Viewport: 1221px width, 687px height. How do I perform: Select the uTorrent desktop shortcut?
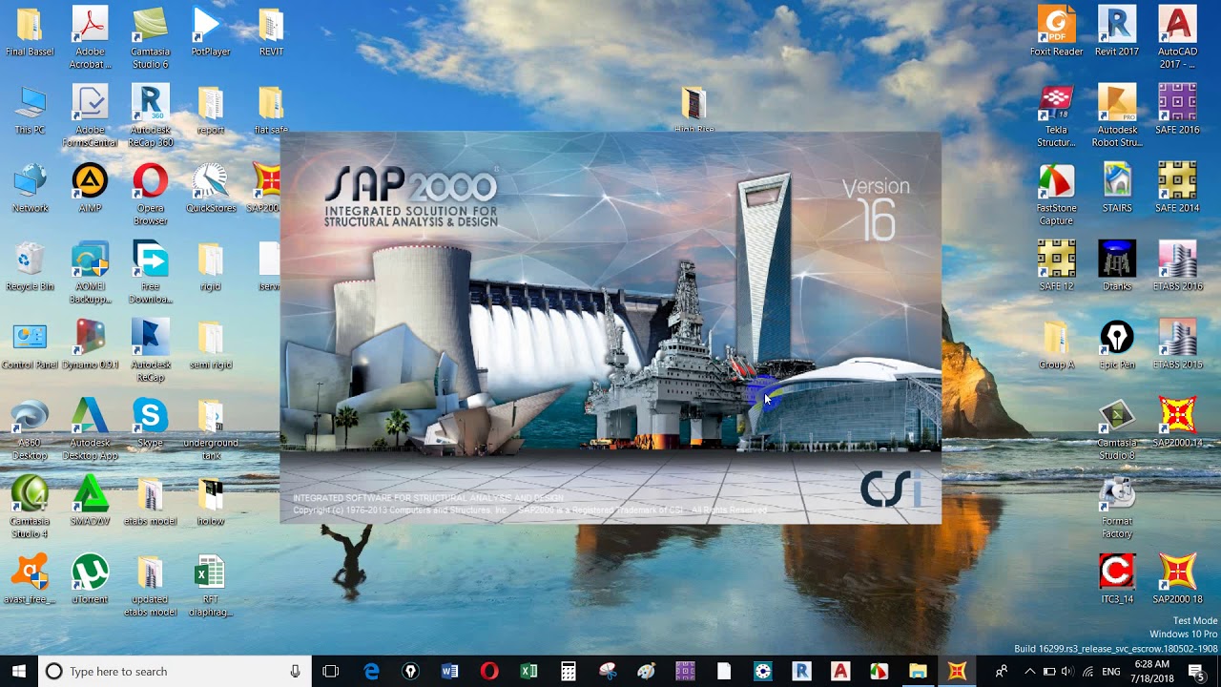pos(90,578)
